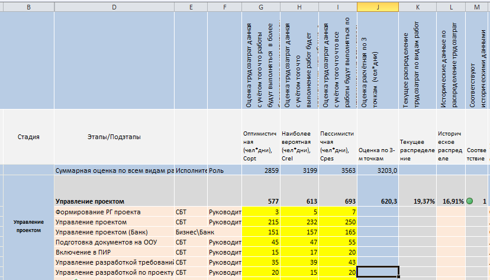Select highlighted column J header

point(378,7)
